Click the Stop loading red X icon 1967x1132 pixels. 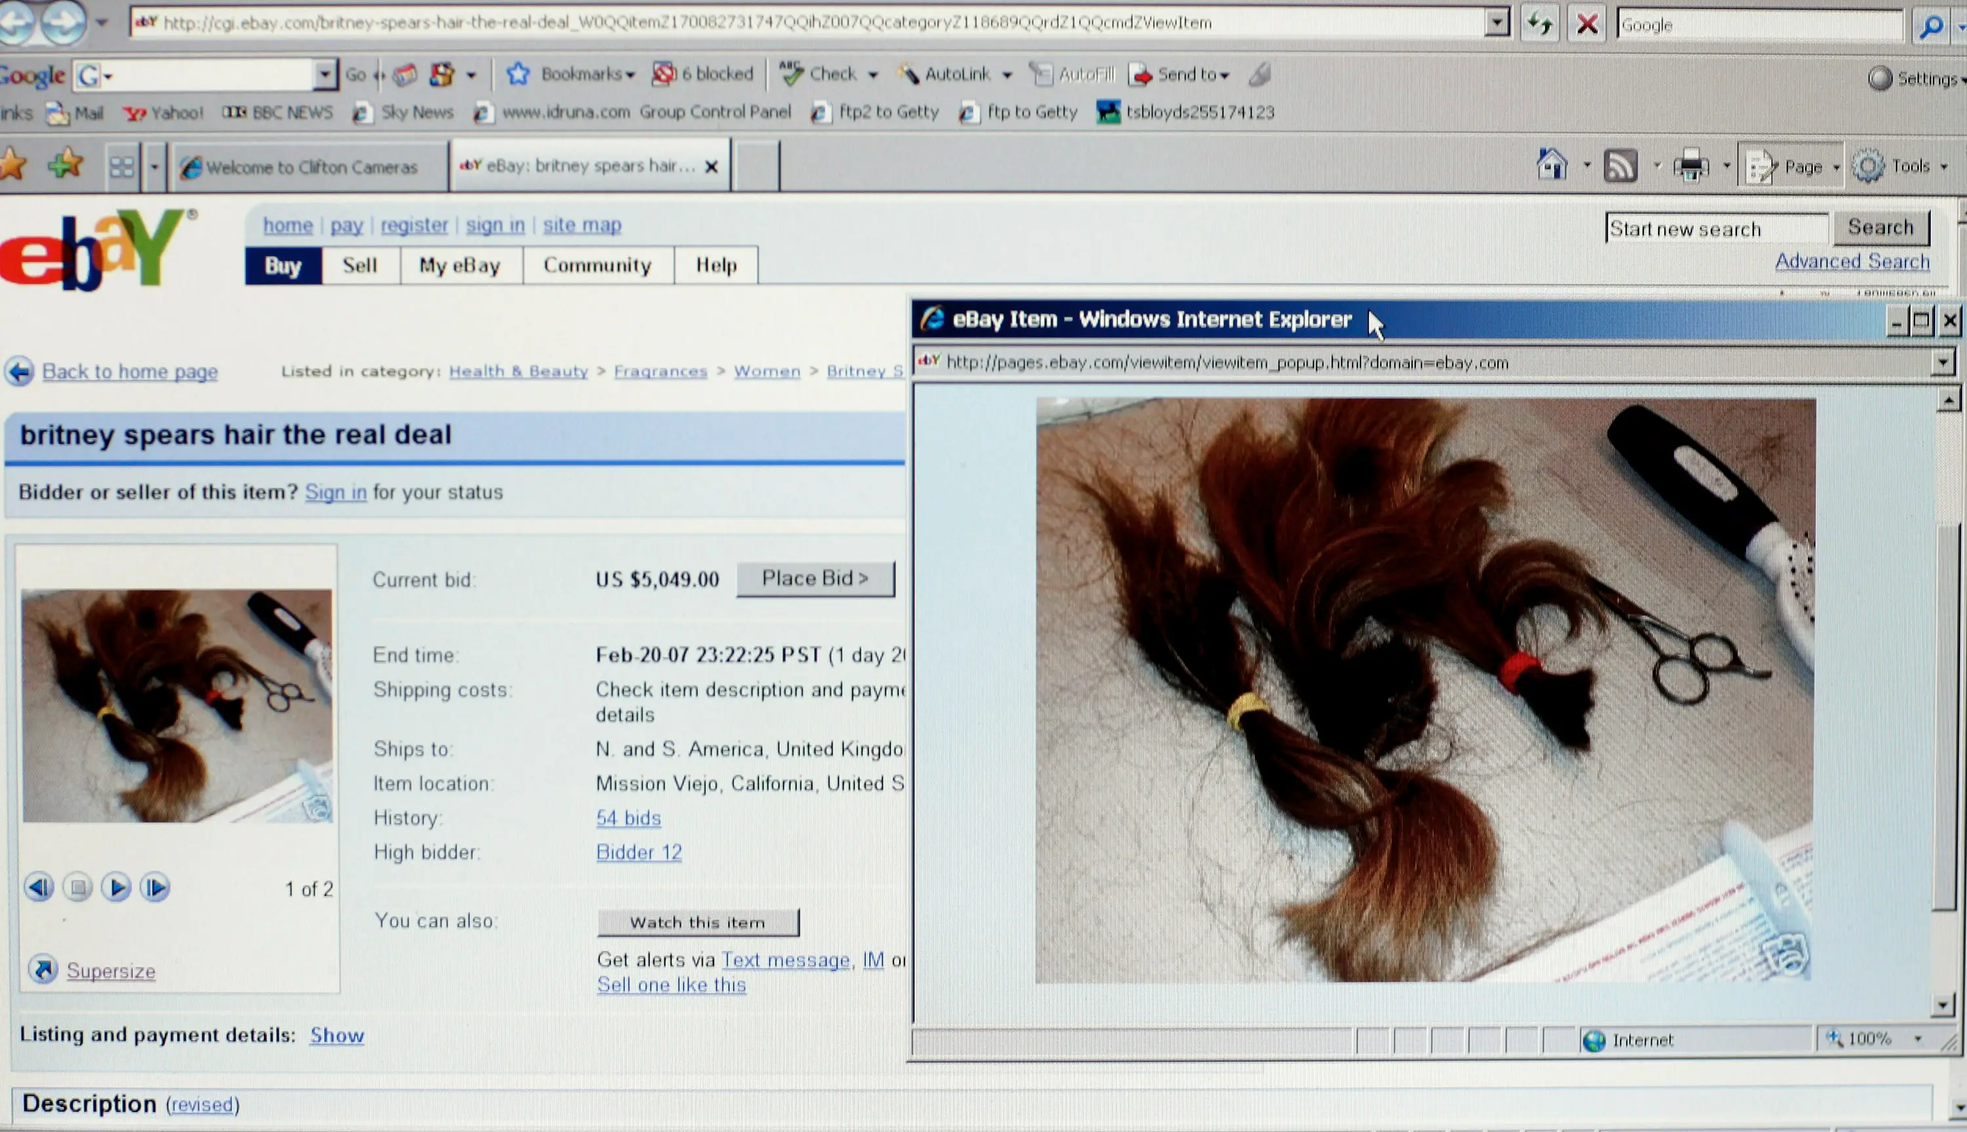pyautogui.click(x=1587, y=24)
